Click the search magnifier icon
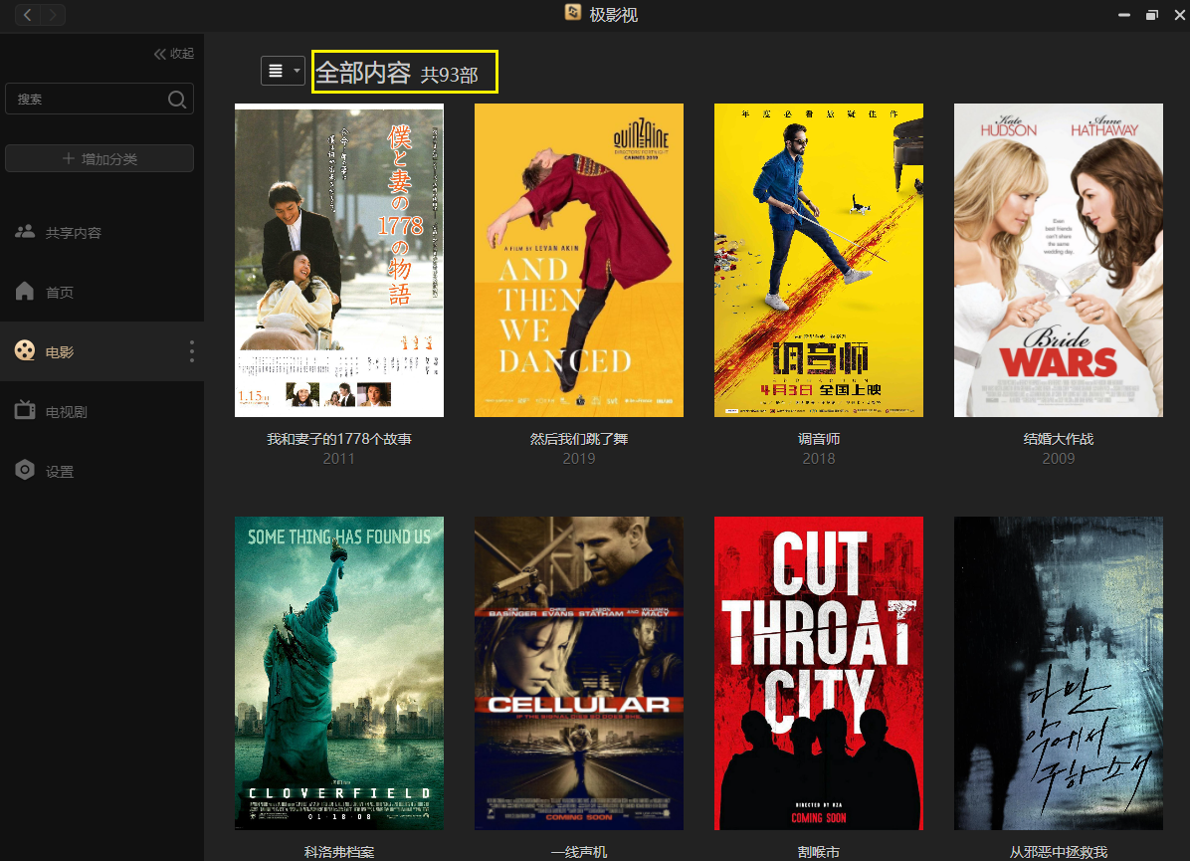The width and height of the screenshot is (1190, 861). 177,99
